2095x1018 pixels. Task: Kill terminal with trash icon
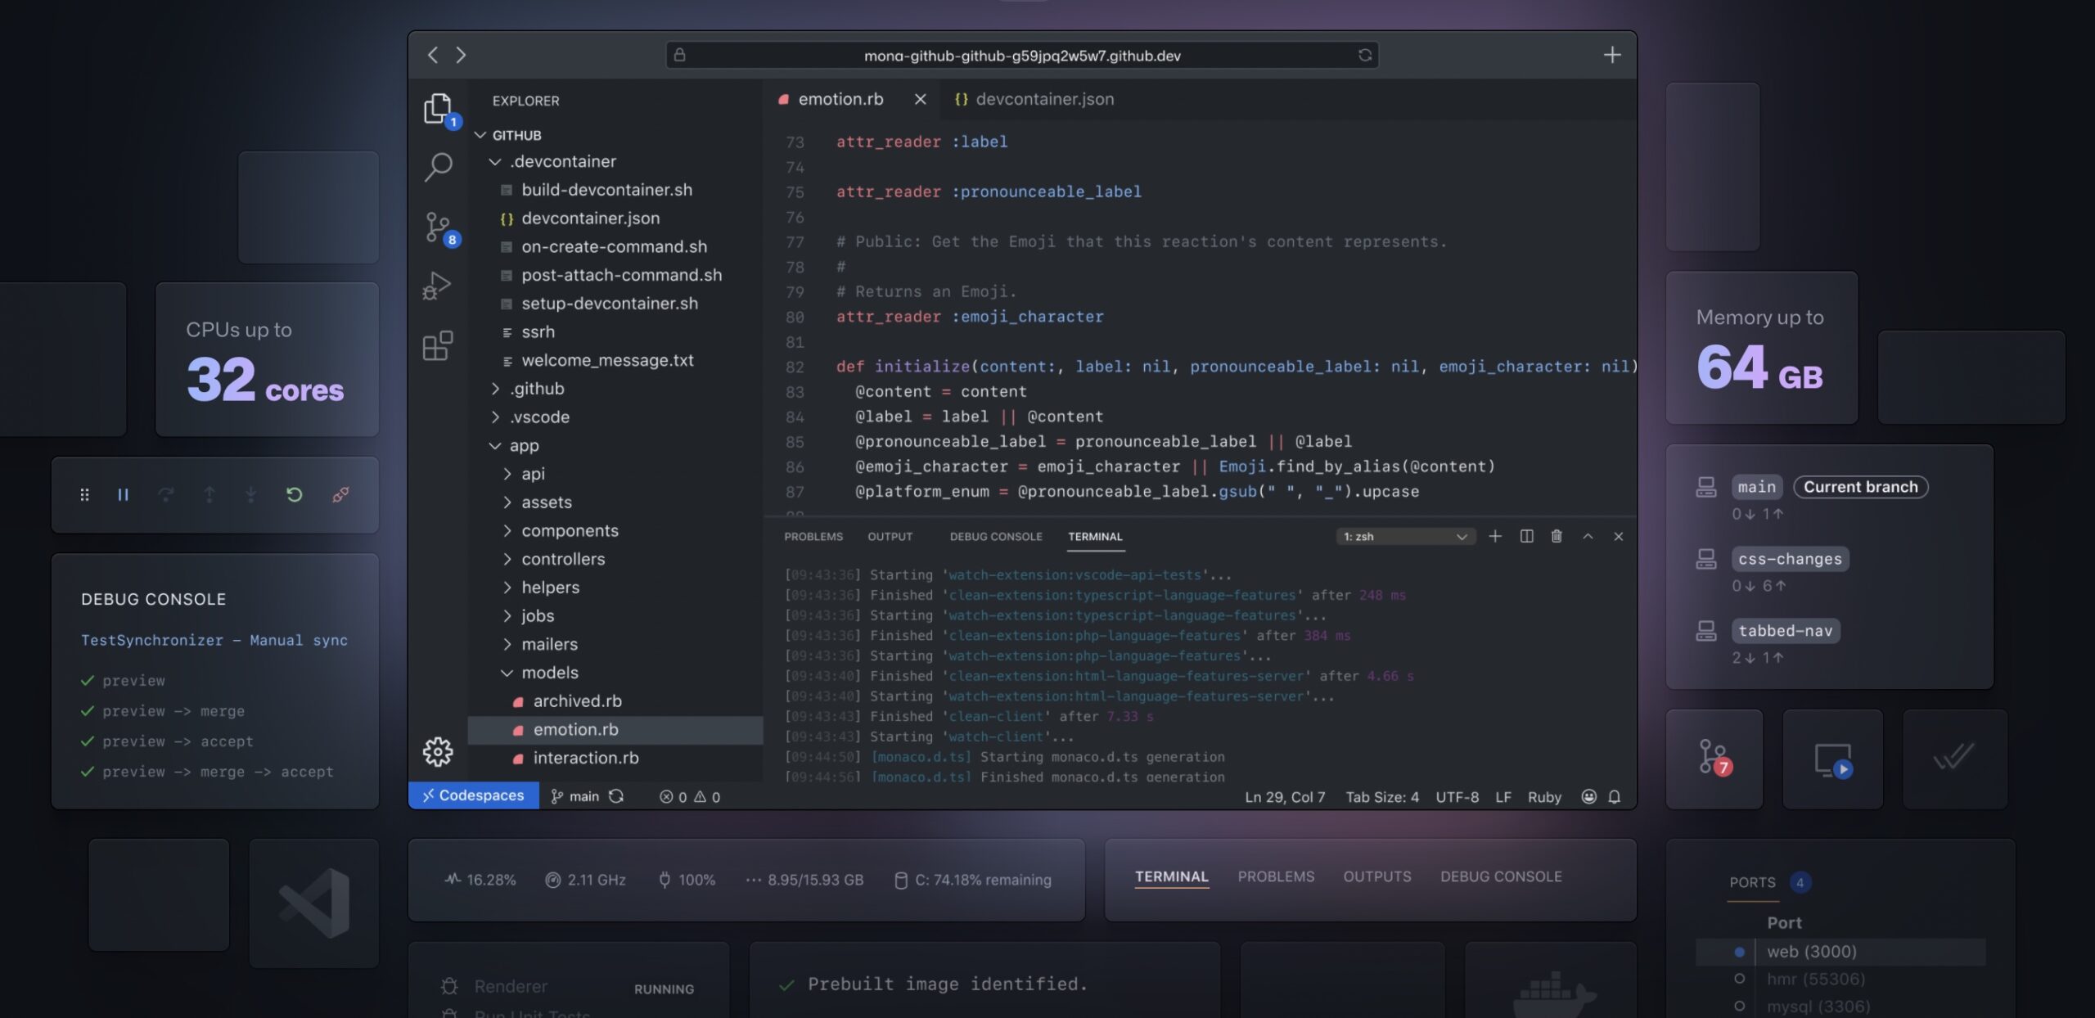1557,536
